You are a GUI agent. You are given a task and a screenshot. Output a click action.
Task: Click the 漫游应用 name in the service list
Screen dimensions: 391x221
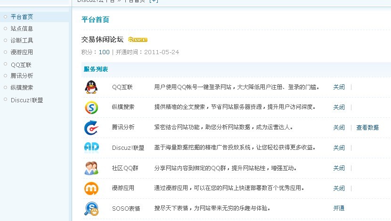click(x=123, y=188)
